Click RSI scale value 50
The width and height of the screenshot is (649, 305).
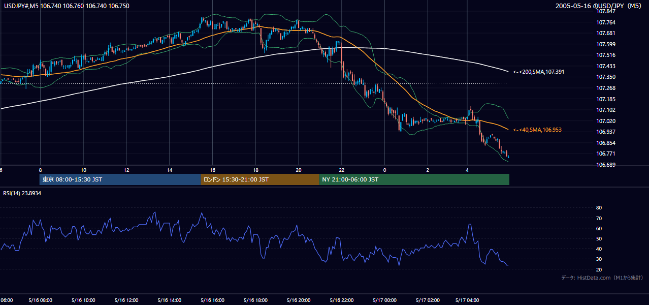[599, 238]
